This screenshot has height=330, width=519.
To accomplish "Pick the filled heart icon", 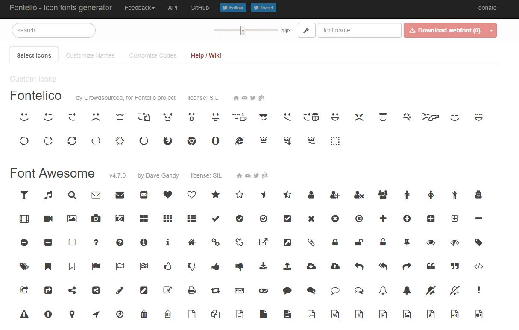I will coord(168,195).
